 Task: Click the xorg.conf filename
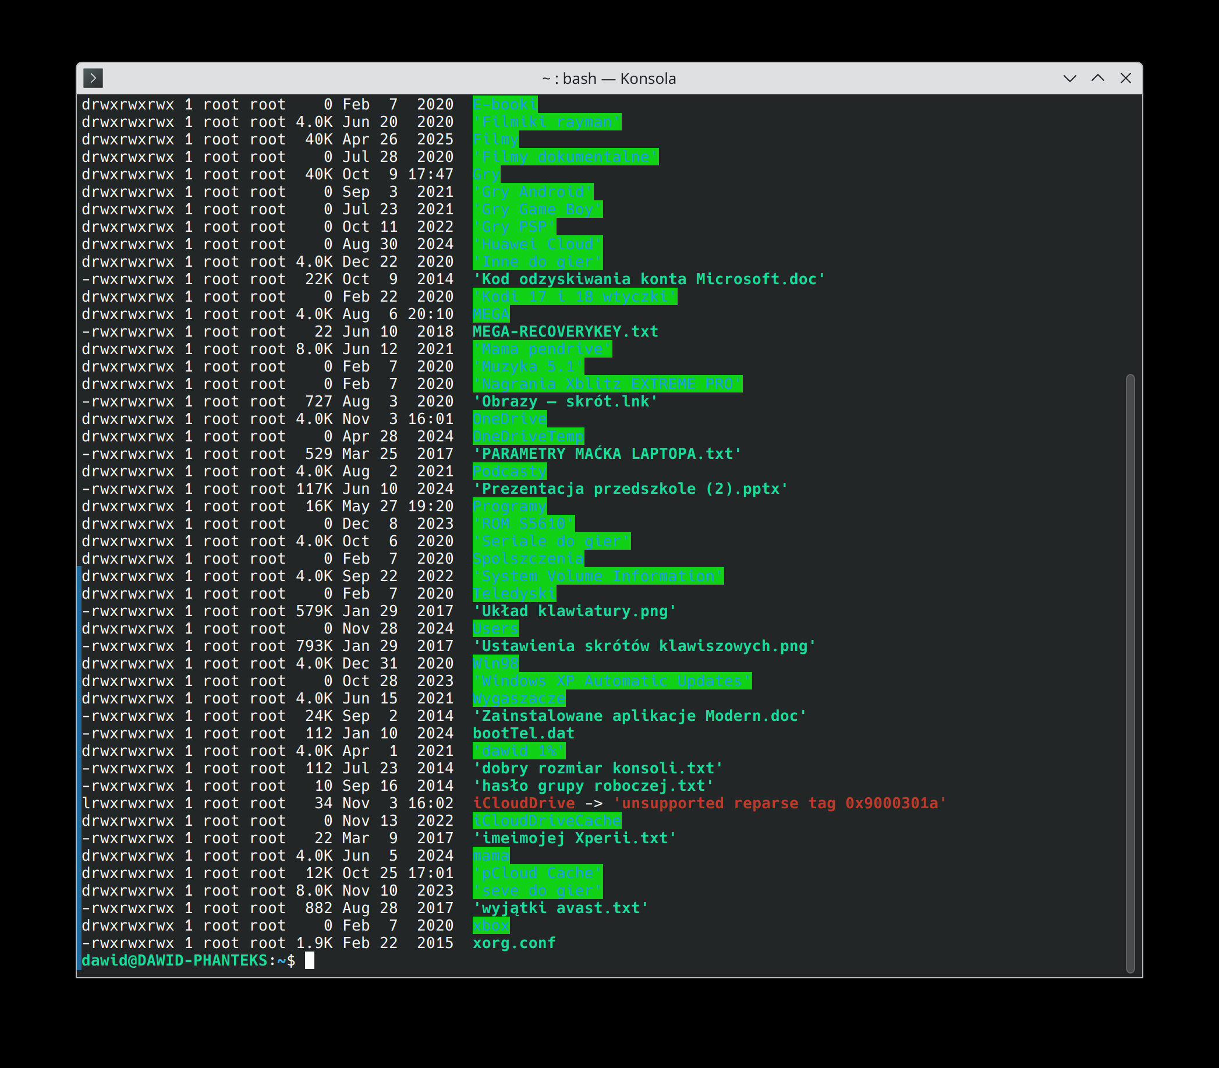(513, 943)
